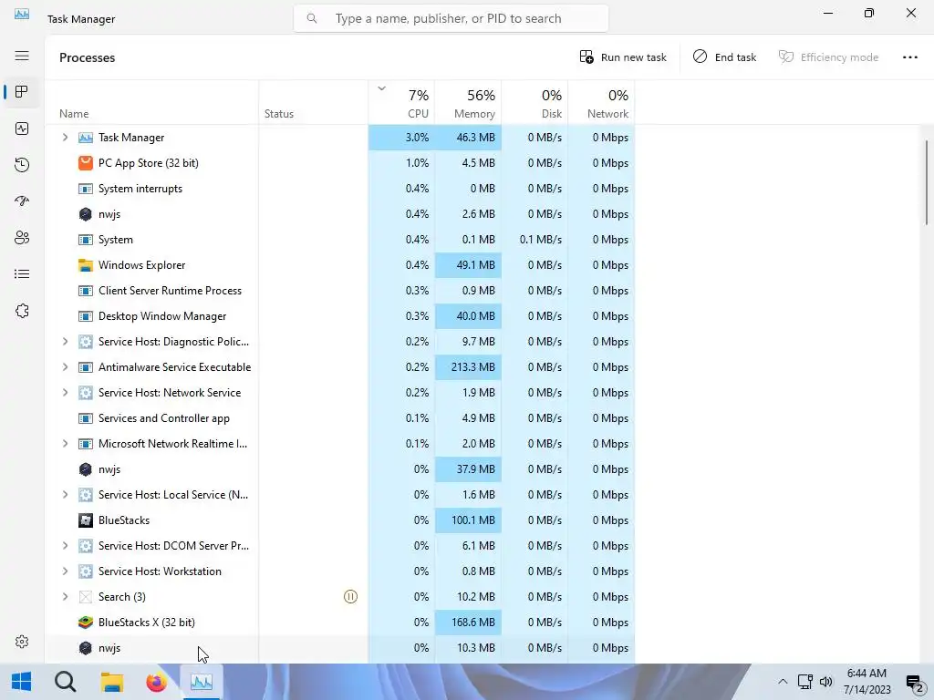Click the Windows Explorer folder icon

(86, 265)
